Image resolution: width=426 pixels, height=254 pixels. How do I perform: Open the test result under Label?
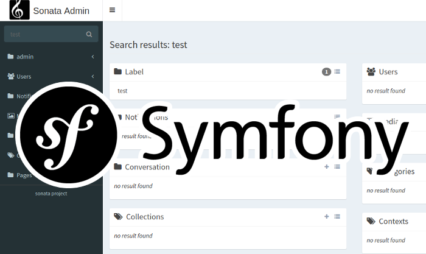122,91
